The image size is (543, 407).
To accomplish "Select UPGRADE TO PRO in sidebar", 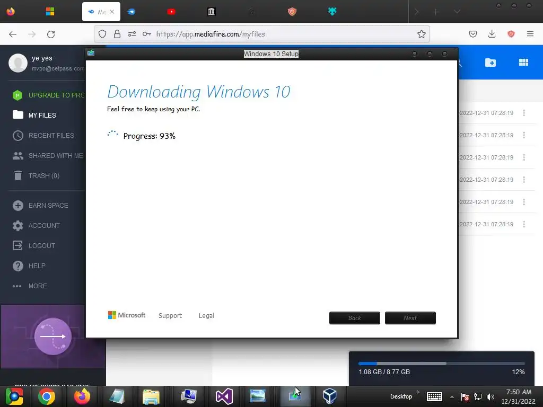I will pos(48,95).
